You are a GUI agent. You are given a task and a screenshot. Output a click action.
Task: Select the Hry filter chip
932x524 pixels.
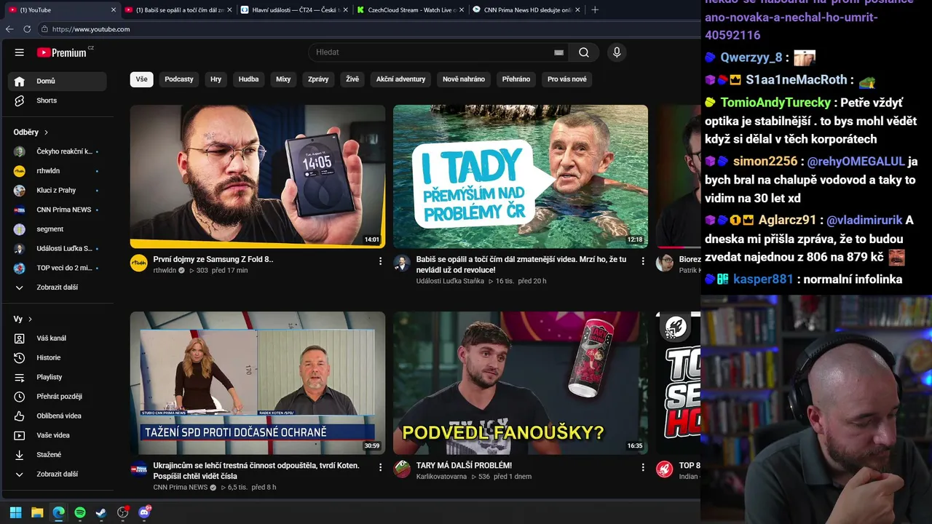216,79
